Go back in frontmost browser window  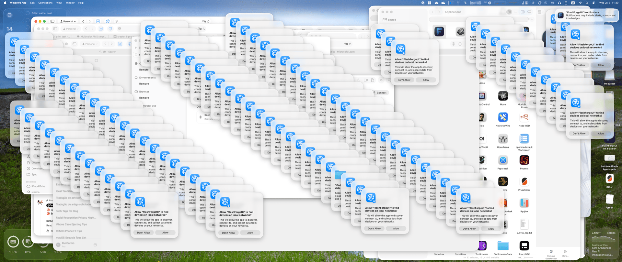coord(83,21)
